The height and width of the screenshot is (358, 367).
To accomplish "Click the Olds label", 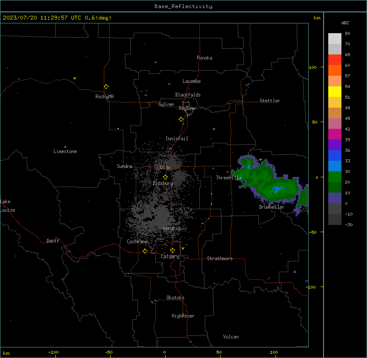I will tap(165, 168).
